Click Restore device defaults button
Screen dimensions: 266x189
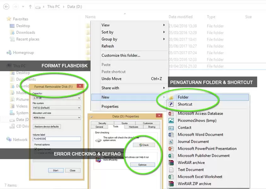coord(47,127)
